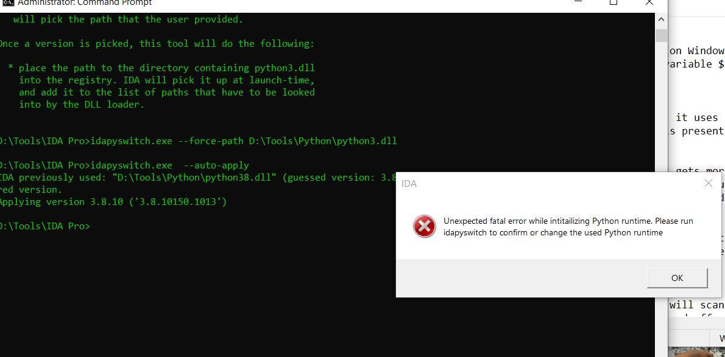Click the "Applying version 3.8.10" output line
Image resolution: width=725 pixels, height=357 pixels.
(x=113, y=202)
